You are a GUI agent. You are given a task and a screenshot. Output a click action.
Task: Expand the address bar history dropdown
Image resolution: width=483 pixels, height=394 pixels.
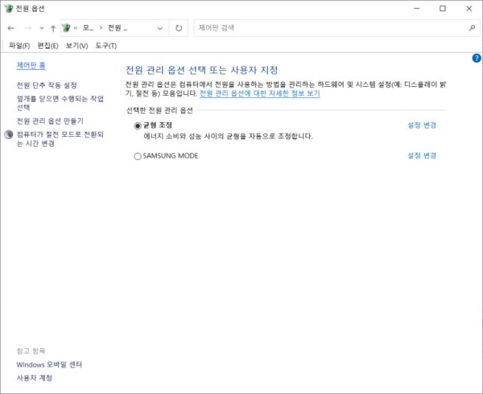(x=160, y=28)
